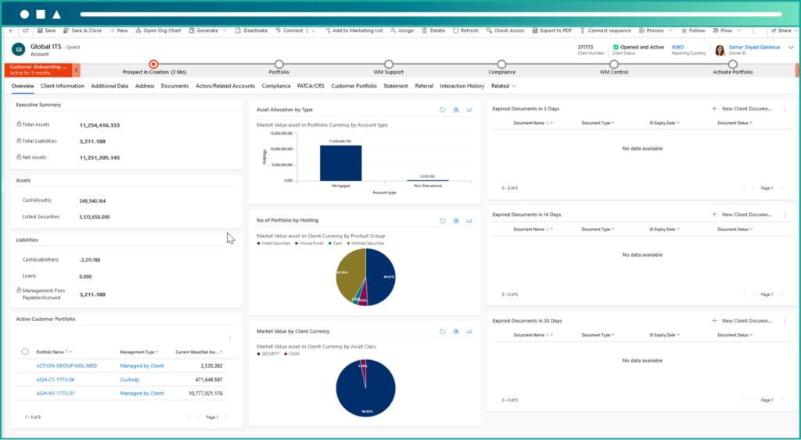Click the Save & Close toolbar button

(x=82, y=31)
